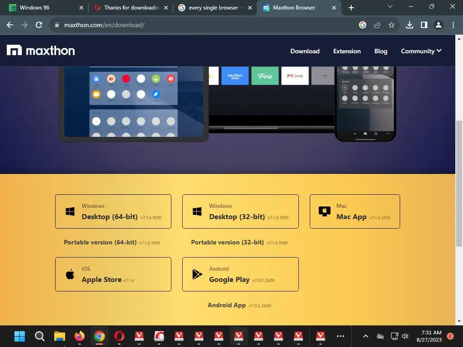The width and height of the screenshot is (463, 347).
Task: Click the Gmail tile in preview
Action: [295, 76]
